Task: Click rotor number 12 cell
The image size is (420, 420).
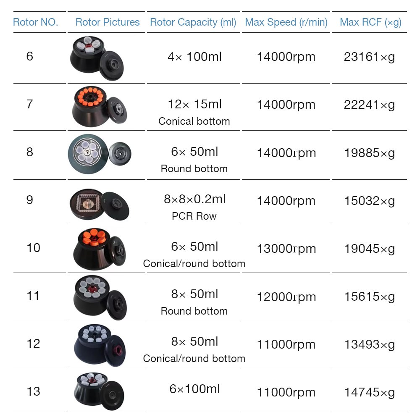Action: 33,344
